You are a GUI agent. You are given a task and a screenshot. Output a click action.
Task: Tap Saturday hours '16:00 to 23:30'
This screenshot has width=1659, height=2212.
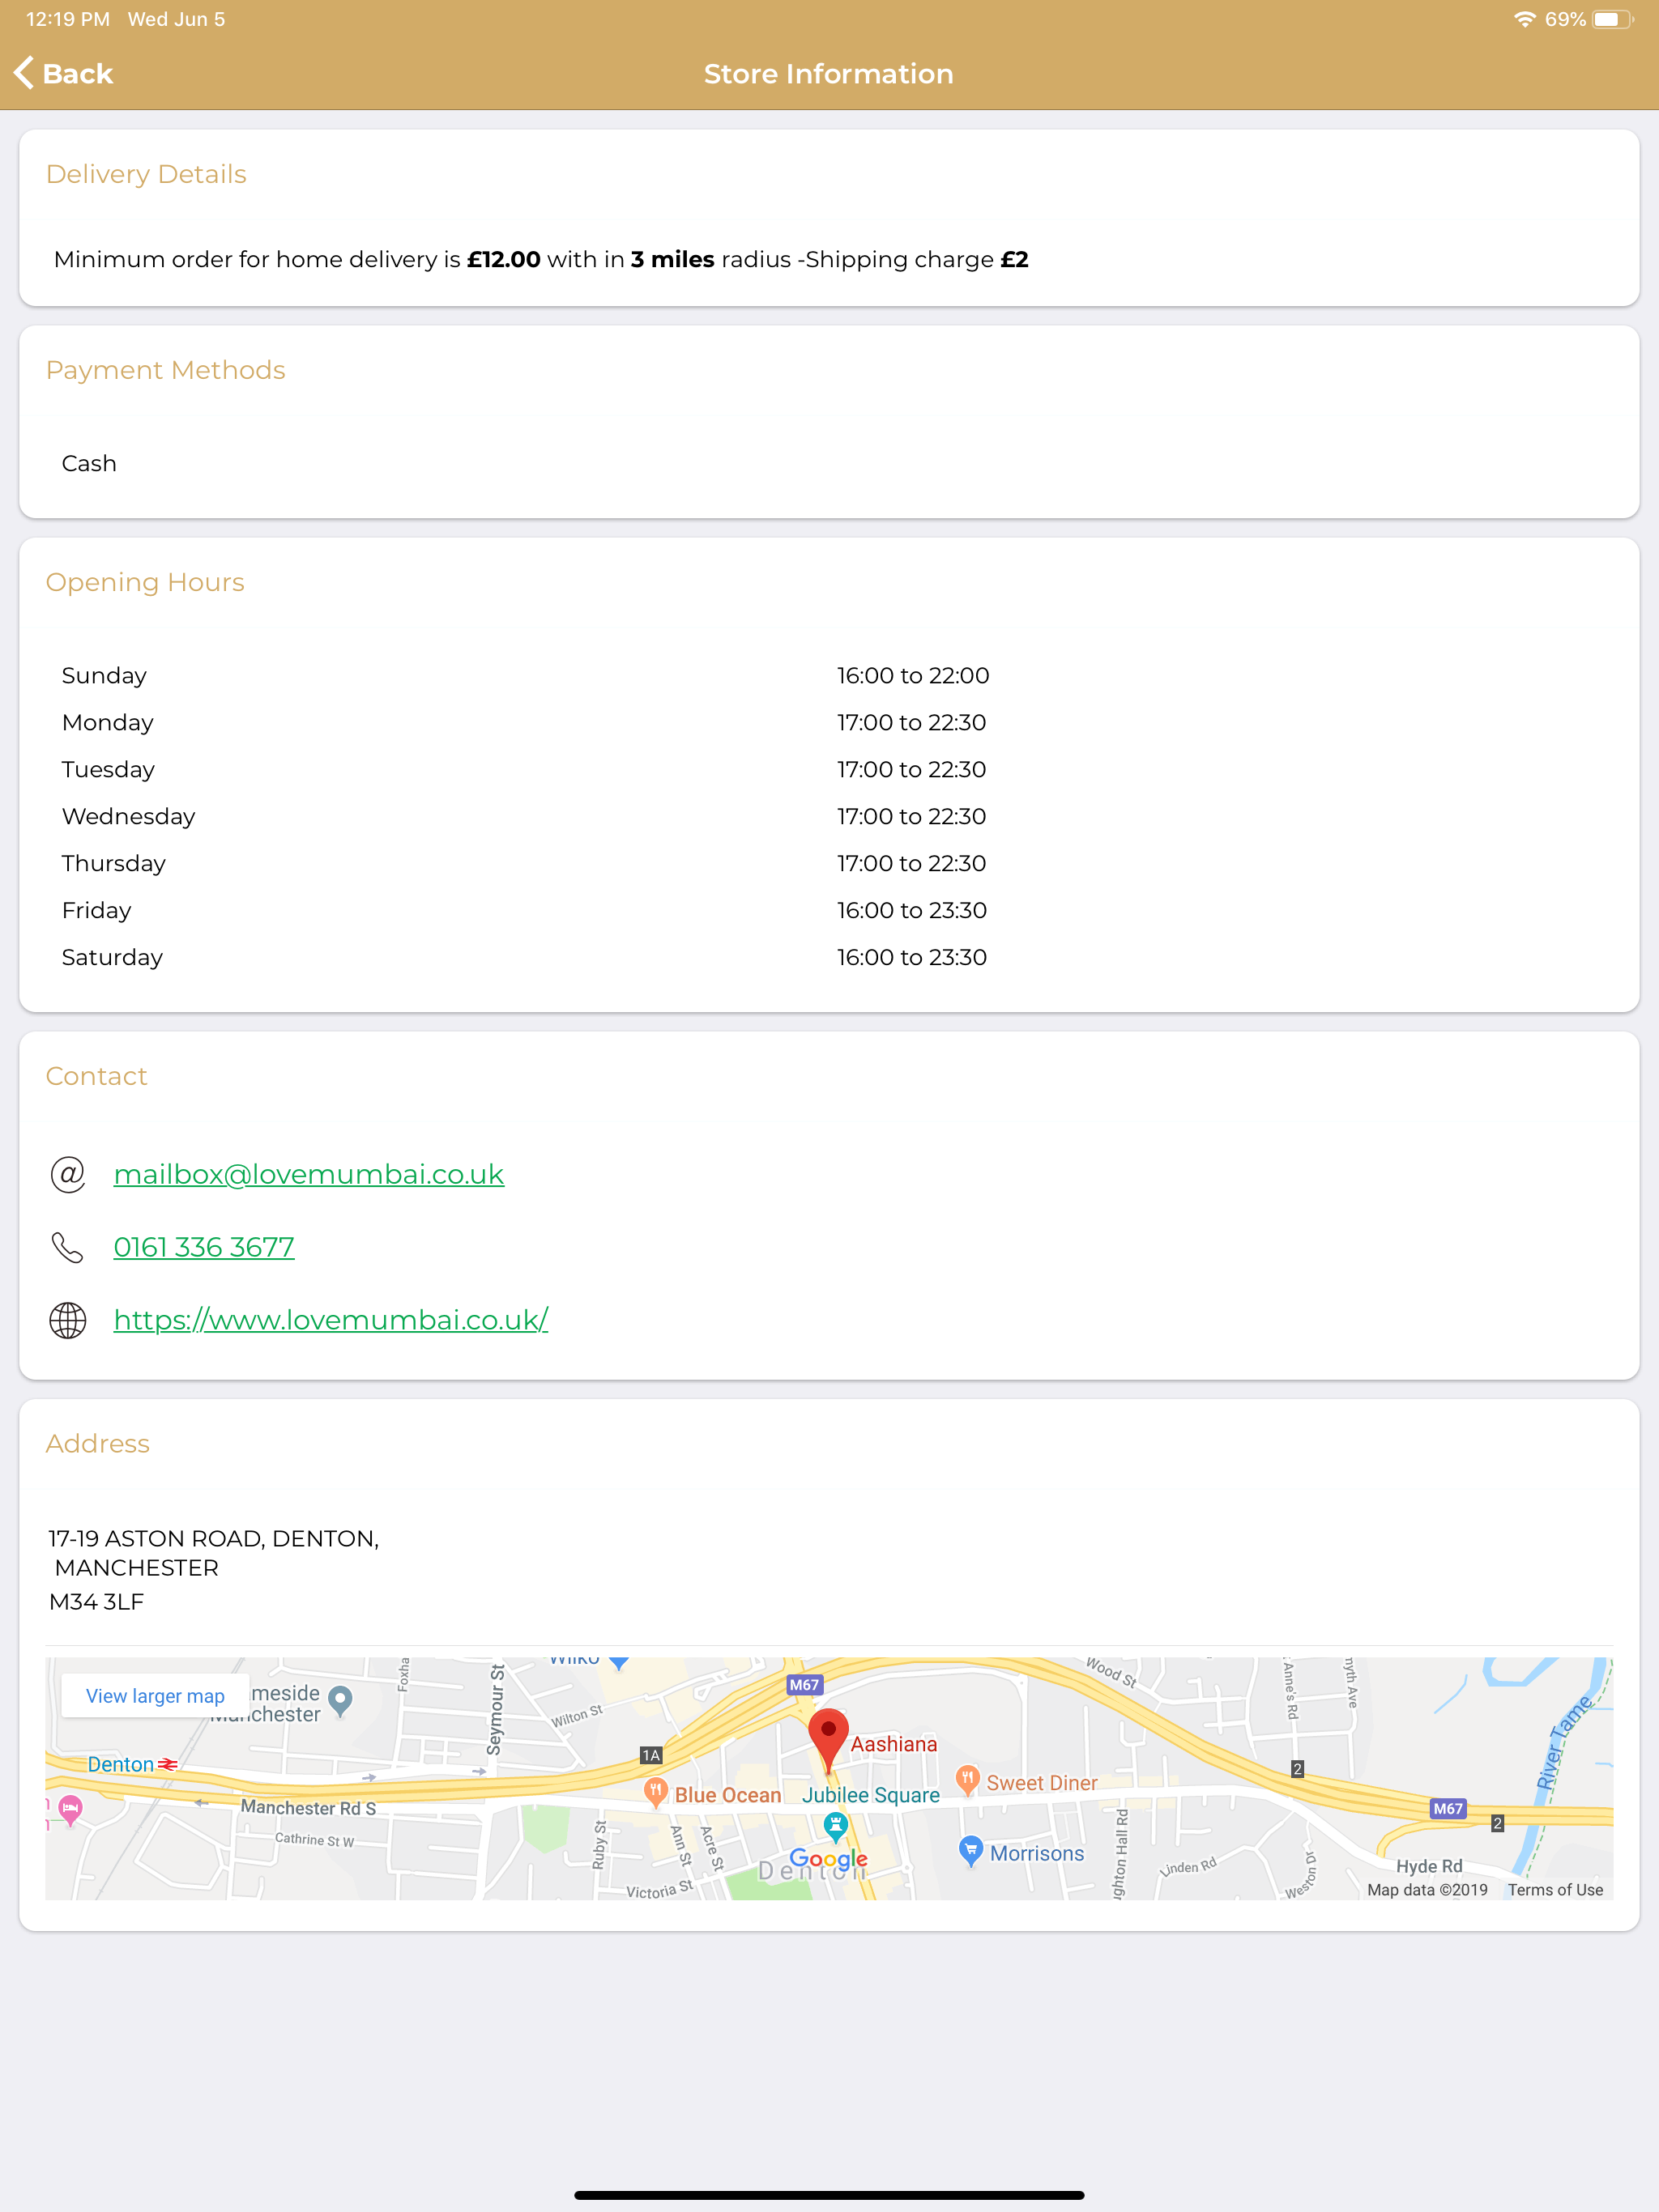coord(911,958)
